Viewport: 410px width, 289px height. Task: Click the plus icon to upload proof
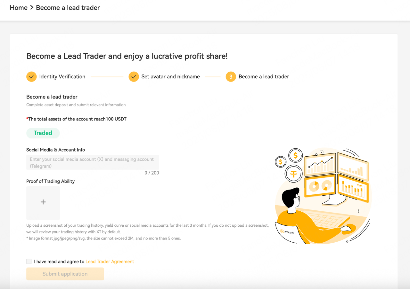pyautogui.click(x=43, y=202)
